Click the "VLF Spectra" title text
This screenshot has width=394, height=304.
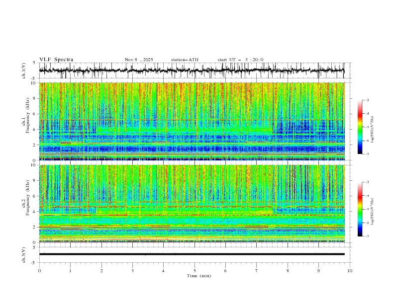(x=56, y=60)
